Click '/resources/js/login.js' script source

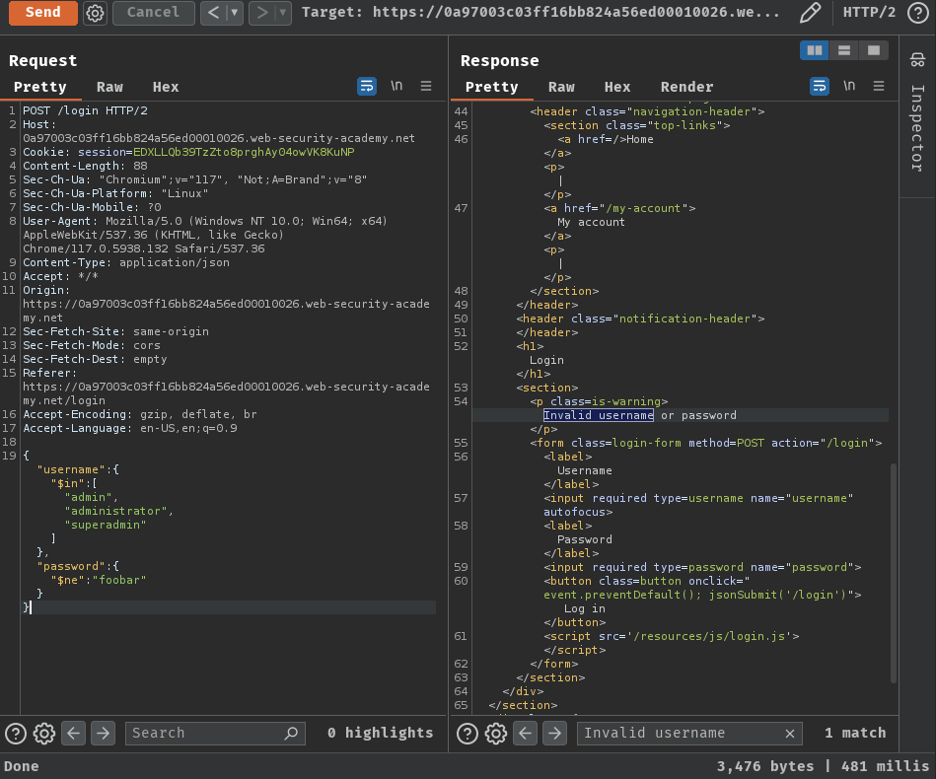pos(710,636)
